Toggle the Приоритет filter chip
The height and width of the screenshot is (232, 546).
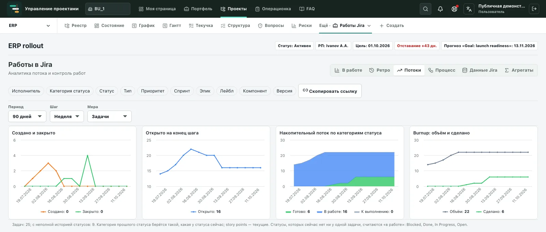pyautogui.click(x=153, y=91)
